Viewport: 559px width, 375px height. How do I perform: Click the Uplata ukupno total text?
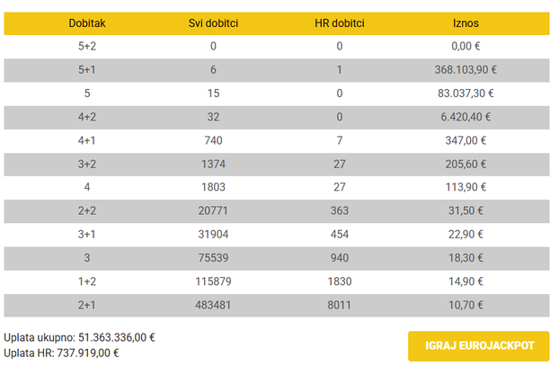(79, 338)
